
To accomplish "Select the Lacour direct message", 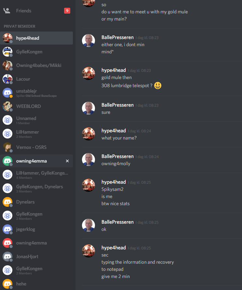I will click(36, 79).
